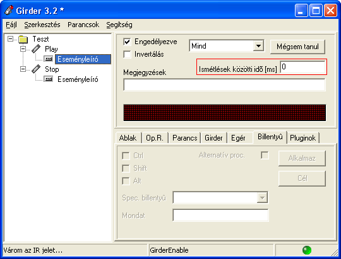Open the Fájl menu
The width and height of the screenshot is (341, 259).
coord(11,25)
